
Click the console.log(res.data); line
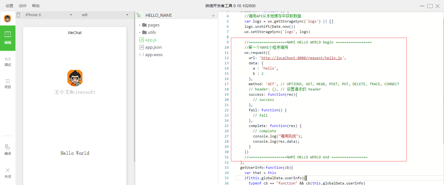[x=276, y=142]
